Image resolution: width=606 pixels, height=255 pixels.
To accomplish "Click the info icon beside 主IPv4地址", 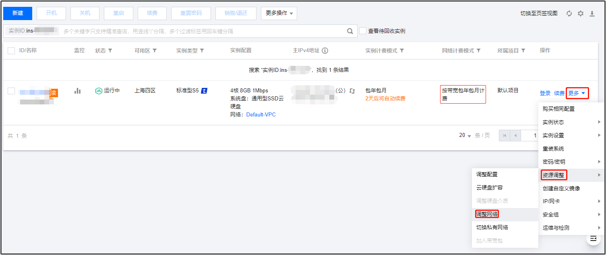I will coord(325,51).
